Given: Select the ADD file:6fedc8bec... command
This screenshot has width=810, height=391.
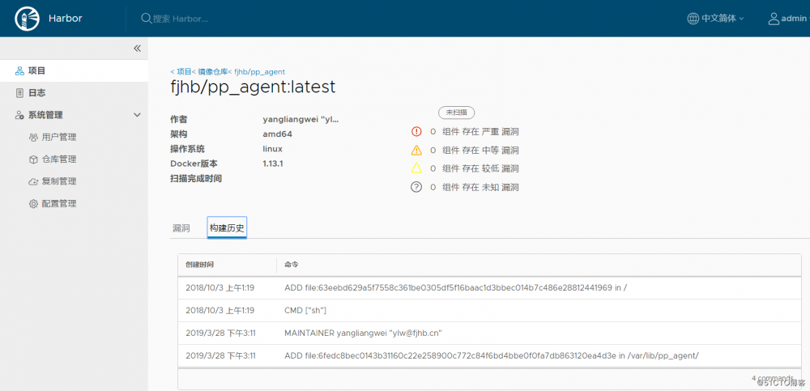Looking at the screenshot, I should [492, 356].
